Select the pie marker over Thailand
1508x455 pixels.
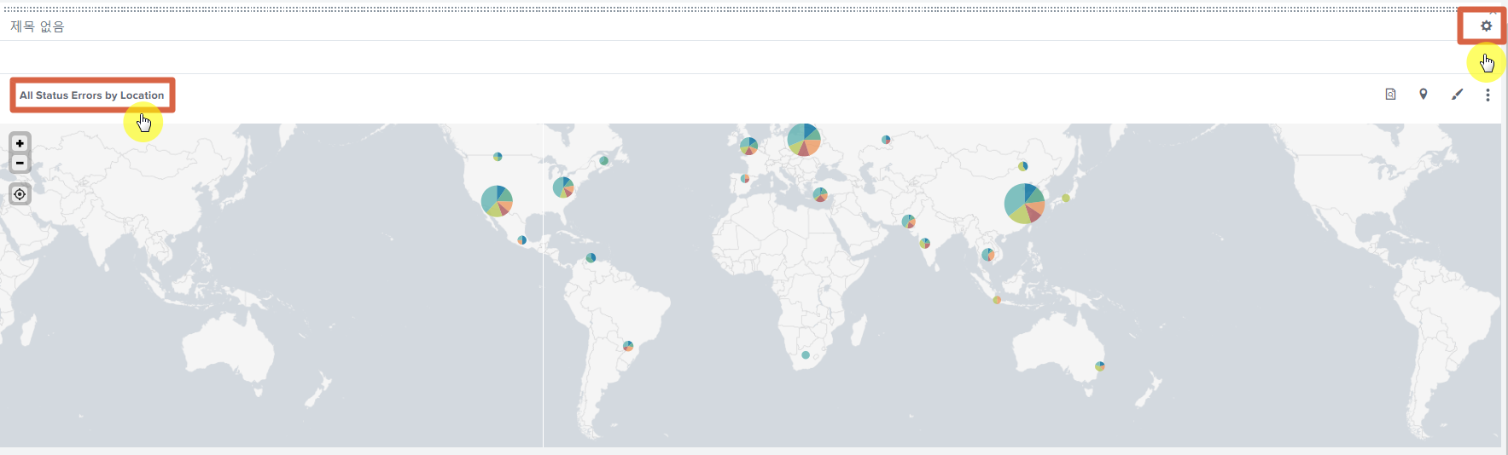[988, 255]
